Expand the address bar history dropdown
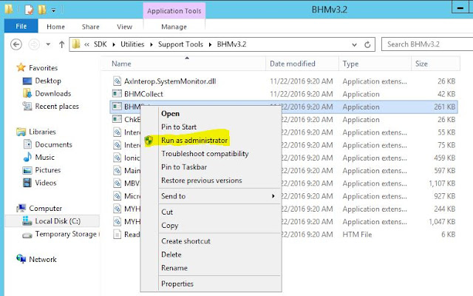Screen dimensions: 473x296 (355, 44)
